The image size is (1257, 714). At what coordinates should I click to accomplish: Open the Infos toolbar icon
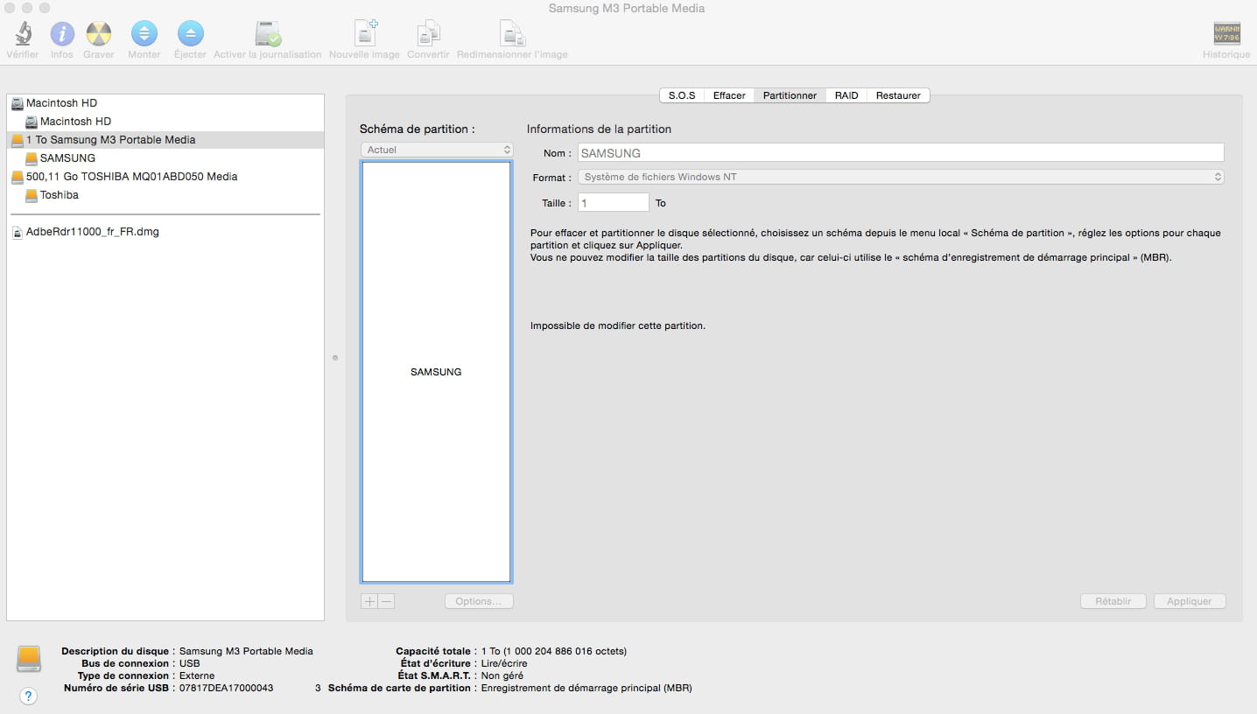(62, 34)
